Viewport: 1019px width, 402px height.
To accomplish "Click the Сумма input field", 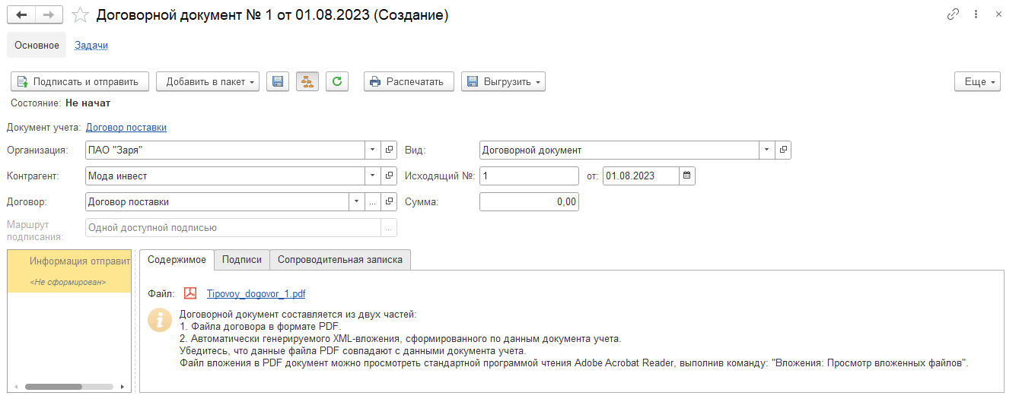I will click(x=529, y=202).
